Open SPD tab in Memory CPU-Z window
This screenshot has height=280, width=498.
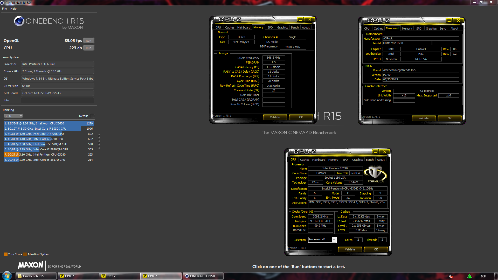[x=270, y=27]
